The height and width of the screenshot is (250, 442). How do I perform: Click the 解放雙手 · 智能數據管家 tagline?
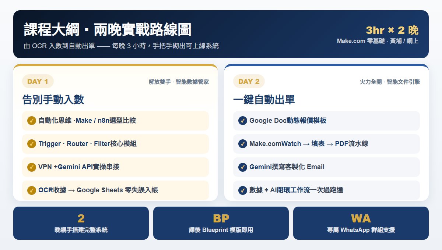[179, 82]
